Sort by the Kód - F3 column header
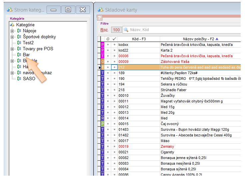This screenshot has height=179, width=245. (139, 39)
